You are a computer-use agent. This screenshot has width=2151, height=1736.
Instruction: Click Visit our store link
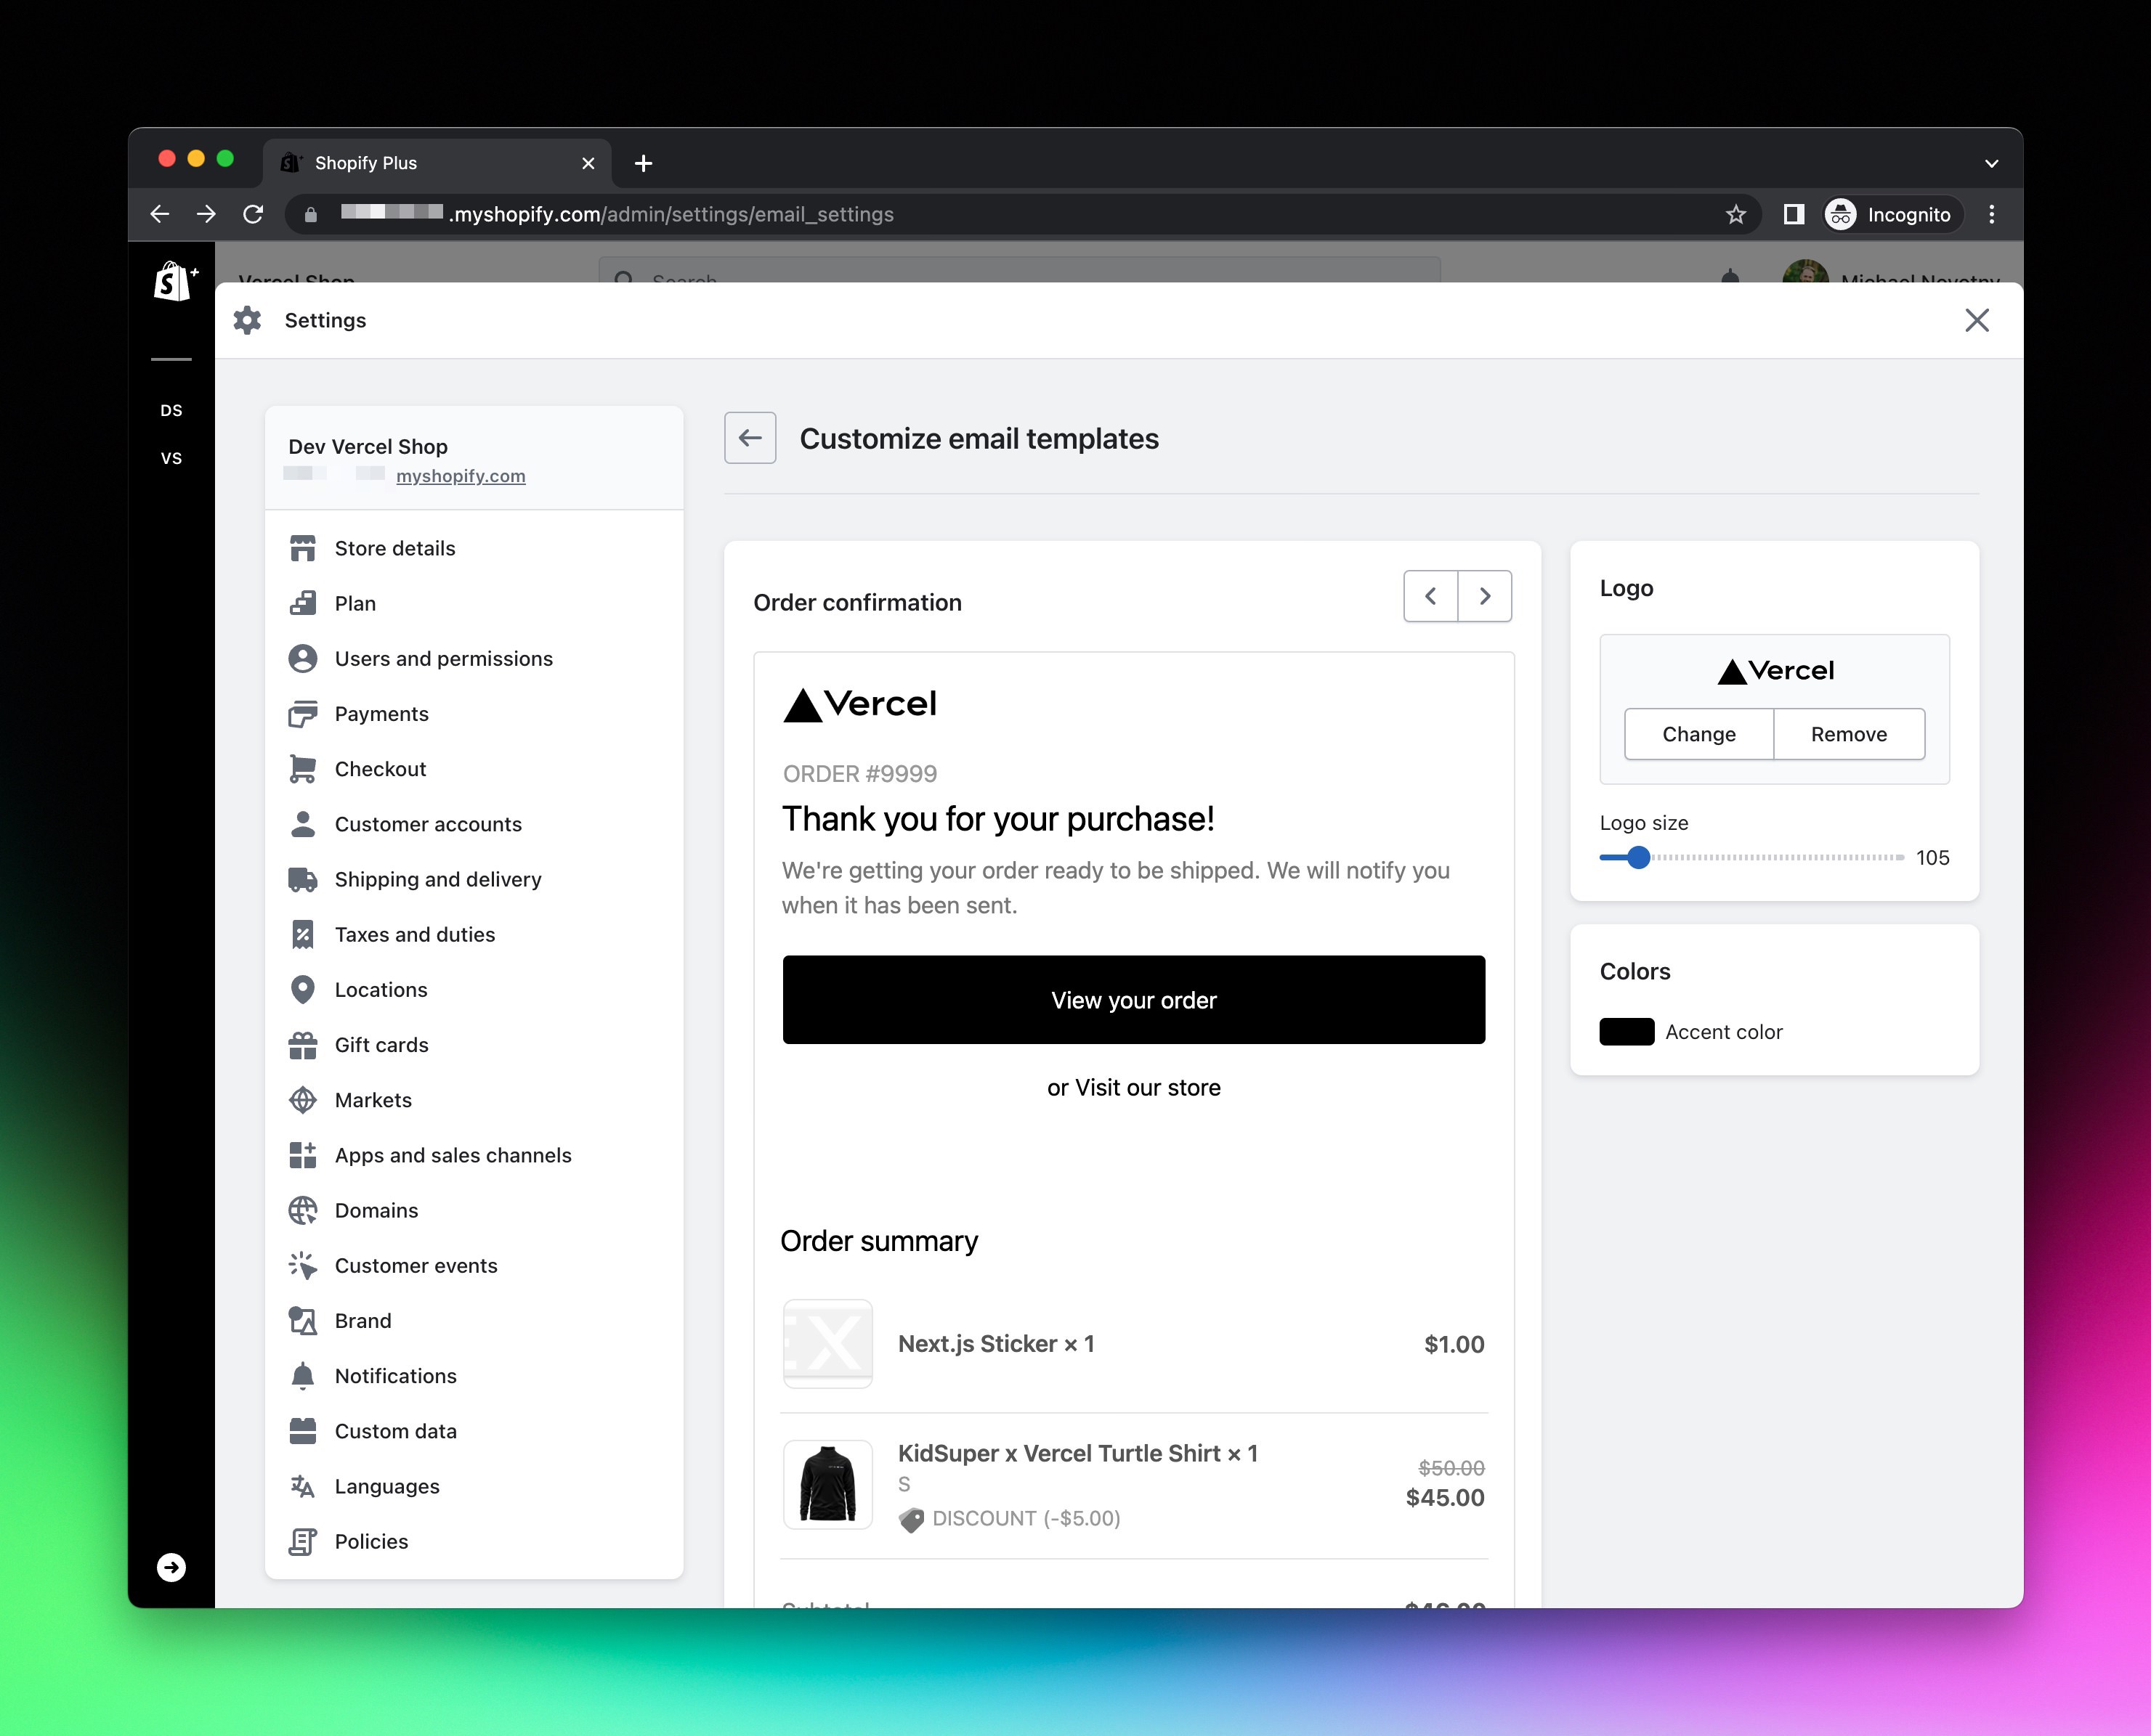pyautogui.click(x=1146, y=1087)
